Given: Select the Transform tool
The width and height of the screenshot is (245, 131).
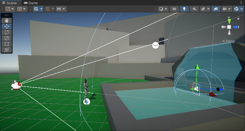Looking at the screenshot, I should [7, 50].
